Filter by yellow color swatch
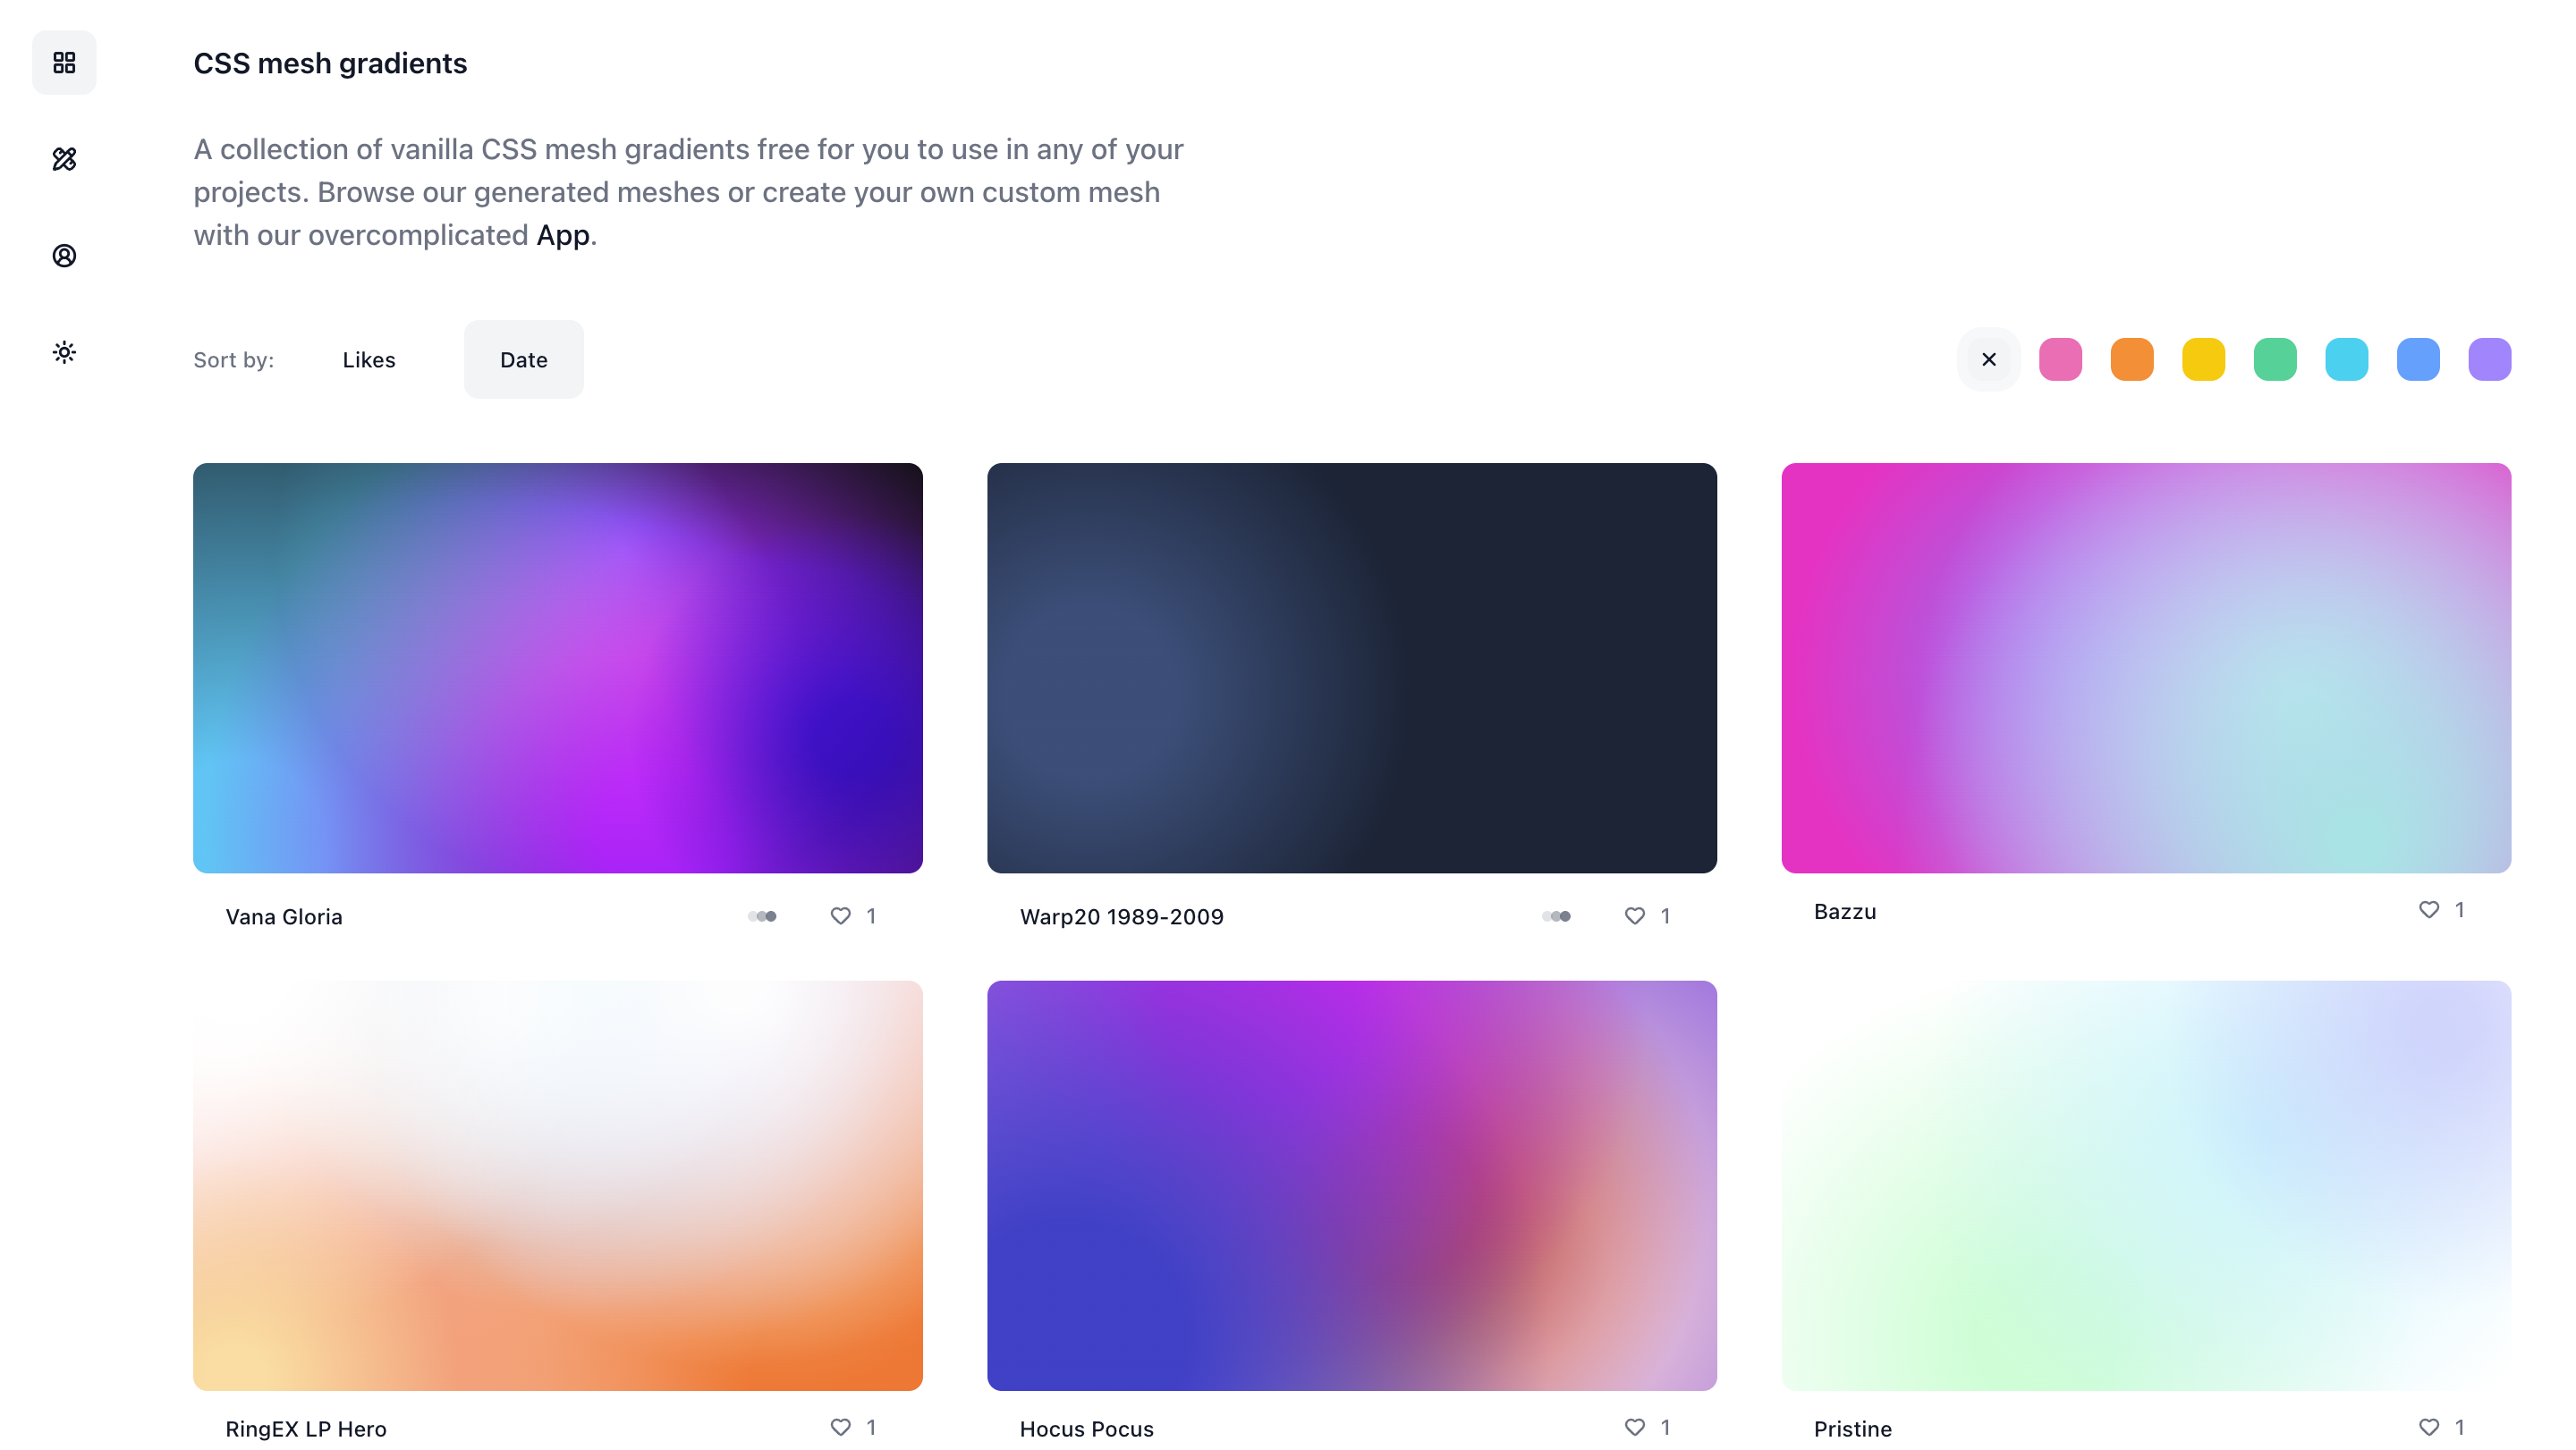 point(2203,359)
